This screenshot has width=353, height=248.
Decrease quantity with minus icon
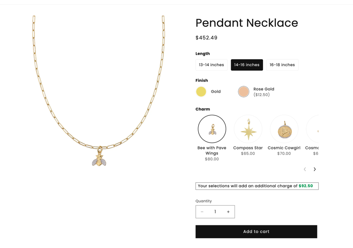click(202, 212)
